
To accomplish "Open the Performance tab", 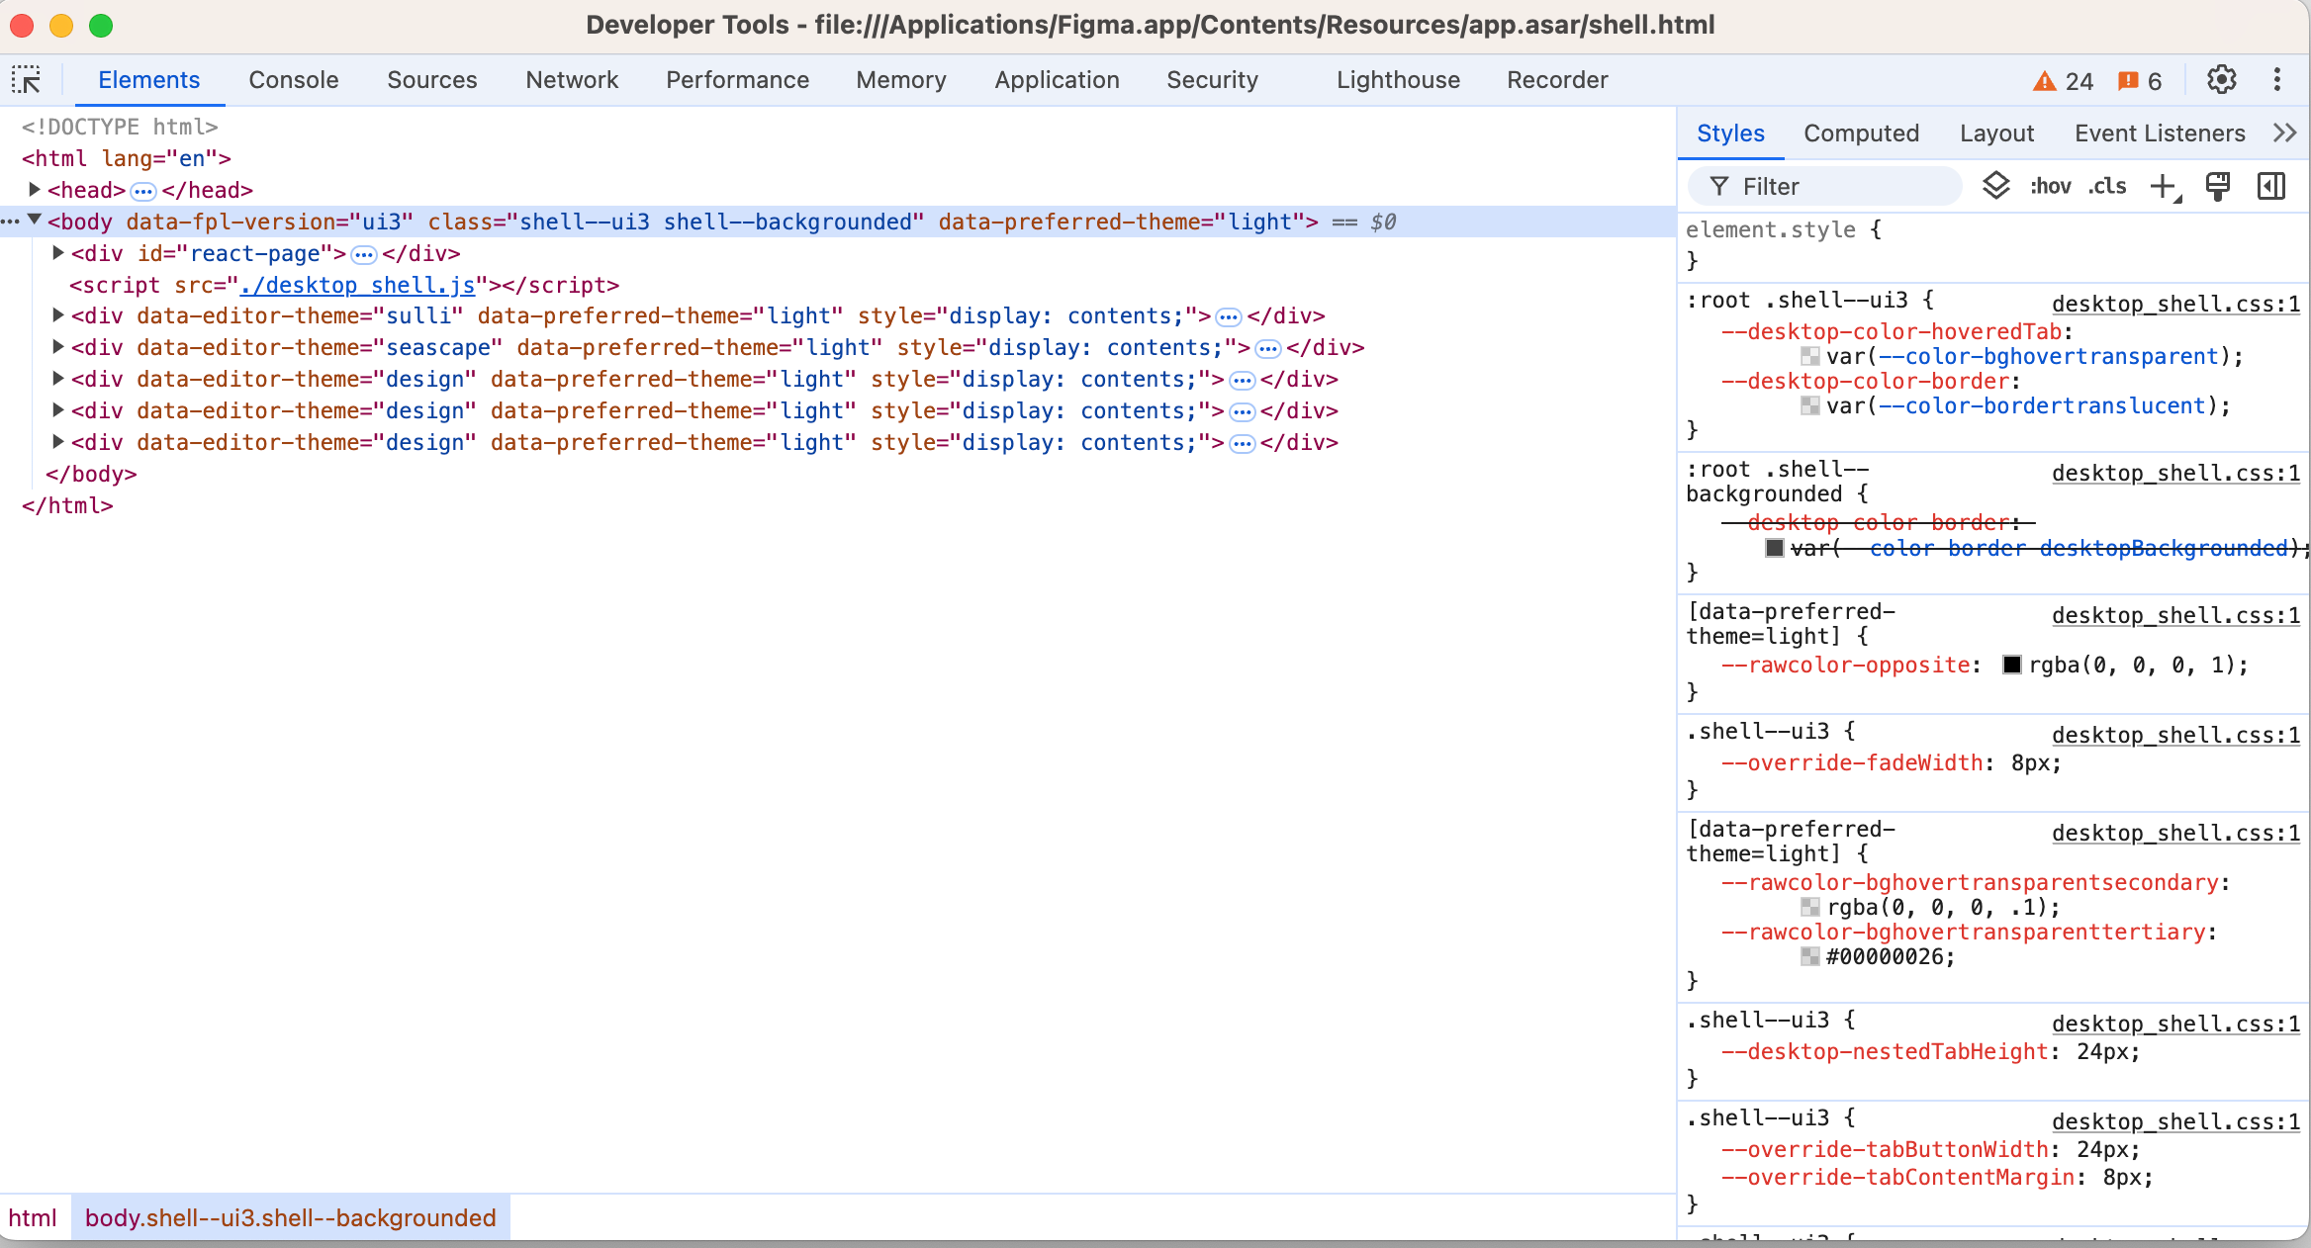I will pyautogui.click(x=737, y=80).
